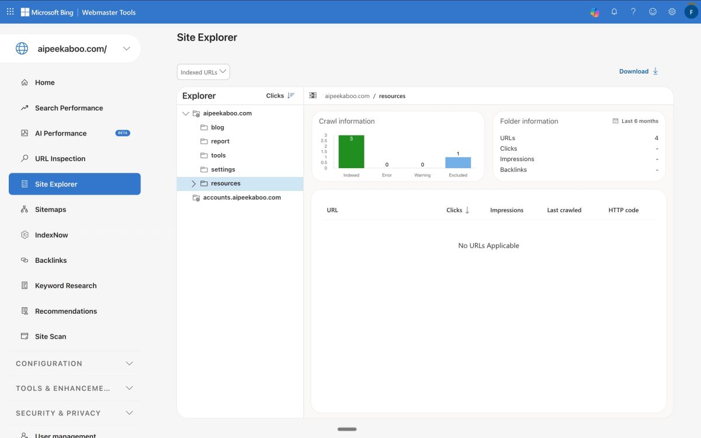Image resolution: width=701 pixels, height=438 pixels.
Task: Open feedback smiley icon
Action: point(653,12)
